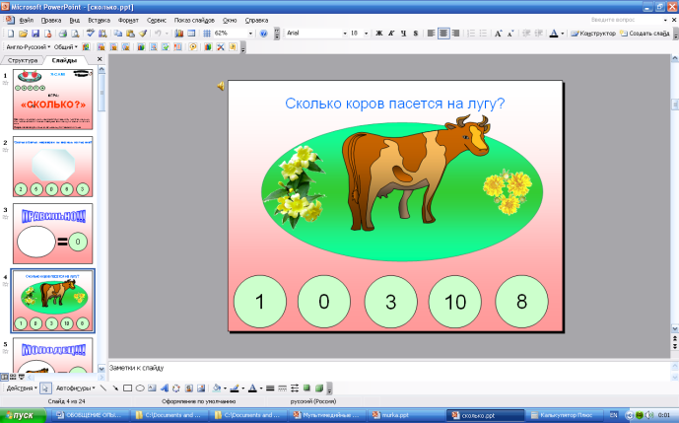
Task: Open the Arial font name dropdown
Action: [x=342, y=33]
